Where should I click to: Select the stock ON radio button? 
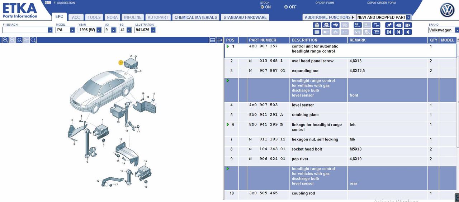click(x=262, y=7)
